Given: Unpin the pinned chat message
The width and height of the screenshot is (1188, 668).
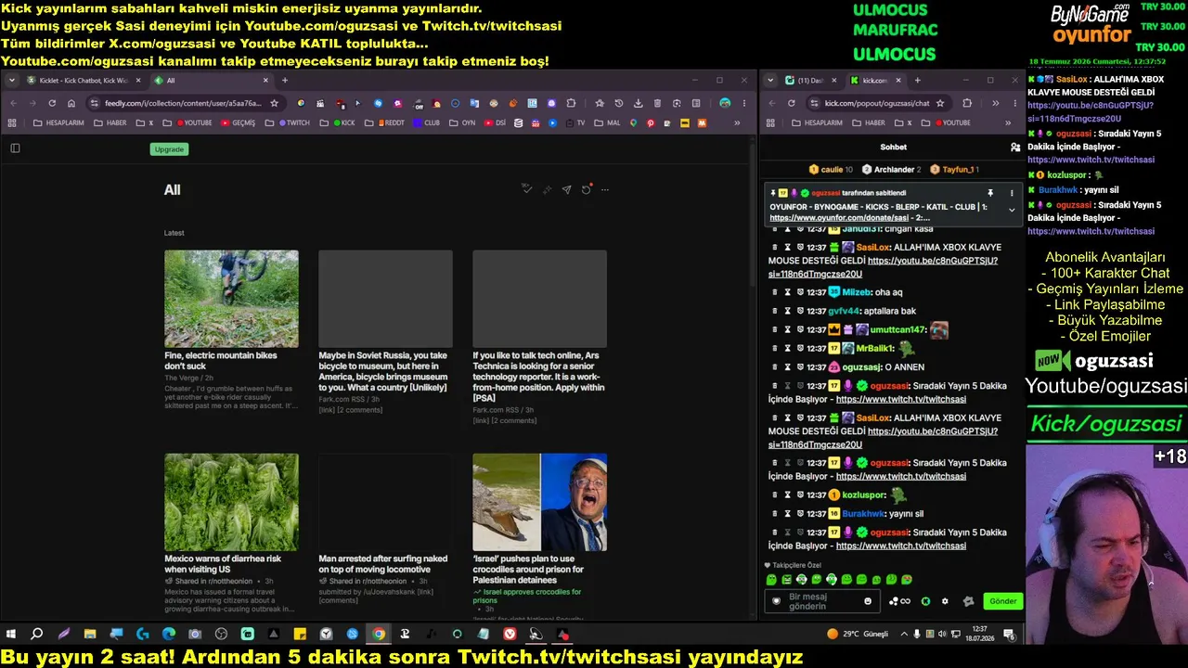Looking at the screenshot, I should pyautogui.click(x=990, y=193).
